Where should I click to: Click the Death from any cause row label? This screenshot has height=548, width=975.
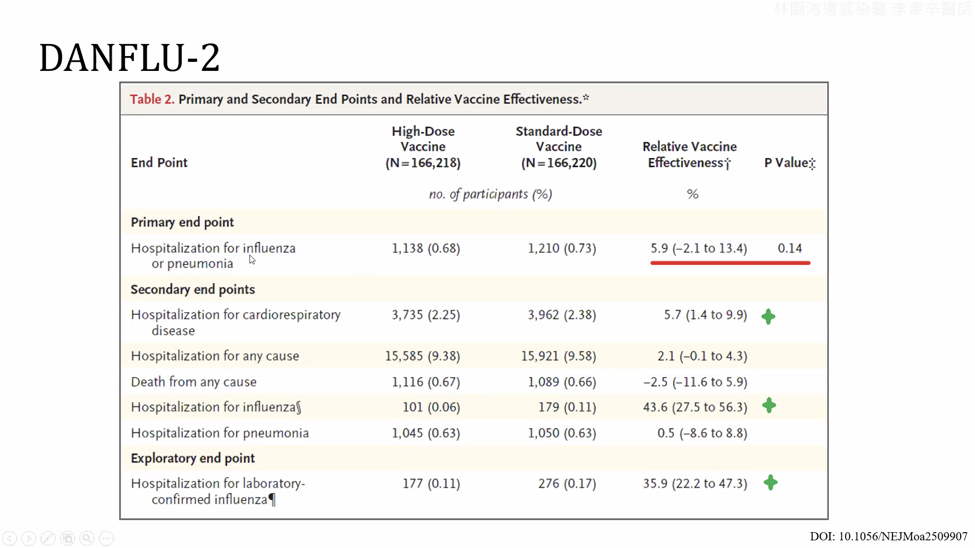coord(194,382)
